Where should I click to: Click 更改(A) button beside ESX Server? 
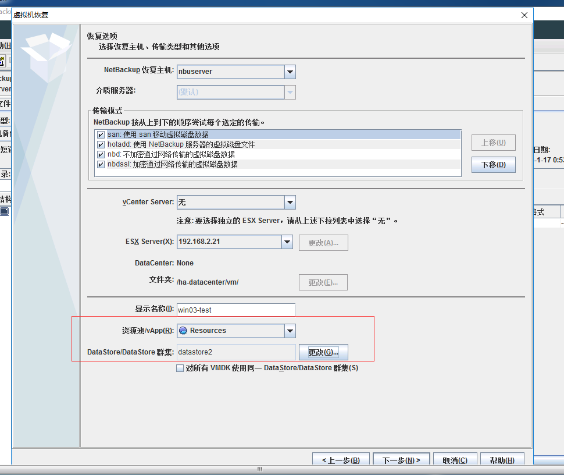pos(323,243)
